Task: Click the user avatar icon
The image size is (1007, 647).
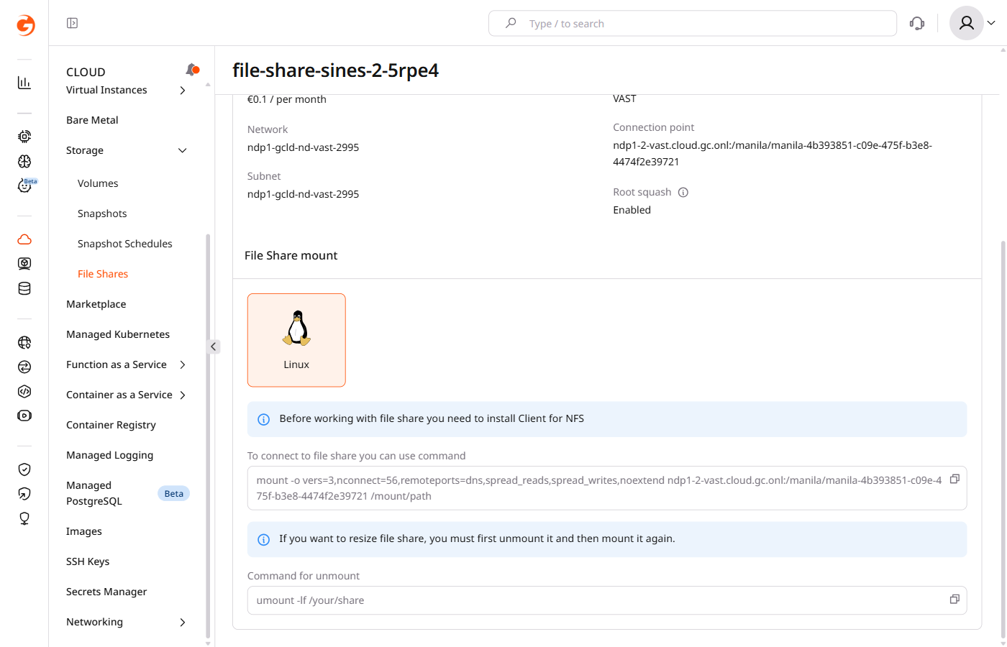Action: click(x=967, y=23)
